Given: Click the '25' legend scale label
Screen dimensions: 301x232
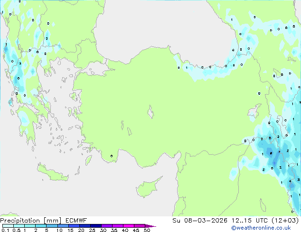Looking at the screenshot, I should pyautogui.click(x=92, y=230).
